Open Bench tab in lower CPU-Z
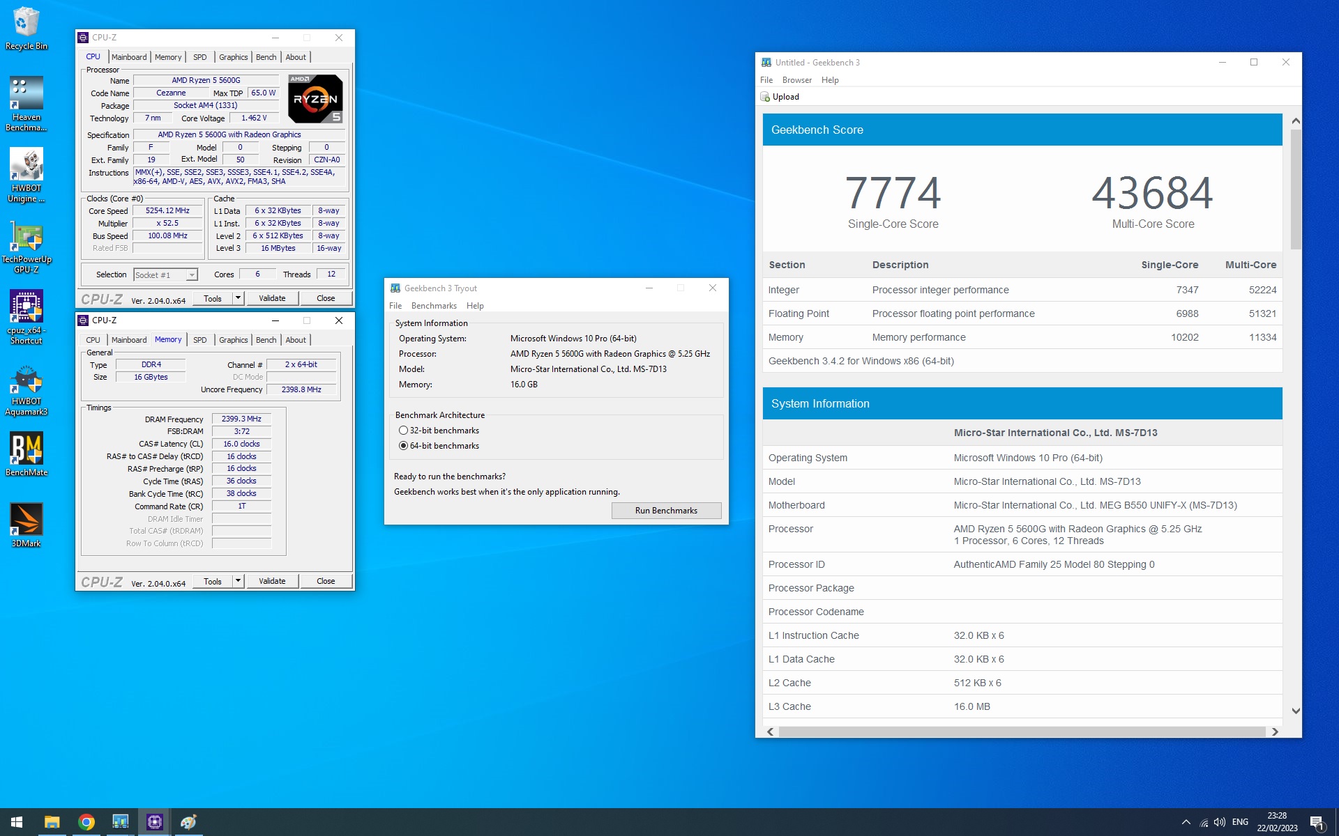The height and width of the screenshot is (836, 1339). pyautogui.click(x=266, y=340)
